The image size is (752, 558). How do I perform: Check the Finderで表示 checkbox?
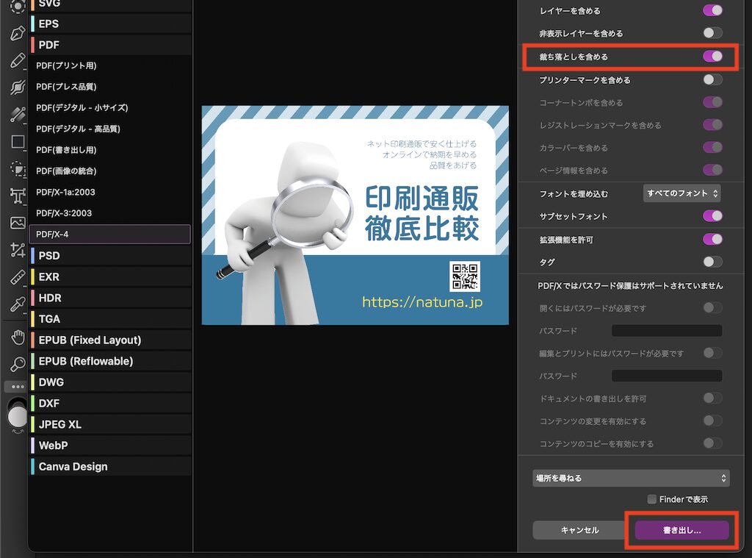651,499
